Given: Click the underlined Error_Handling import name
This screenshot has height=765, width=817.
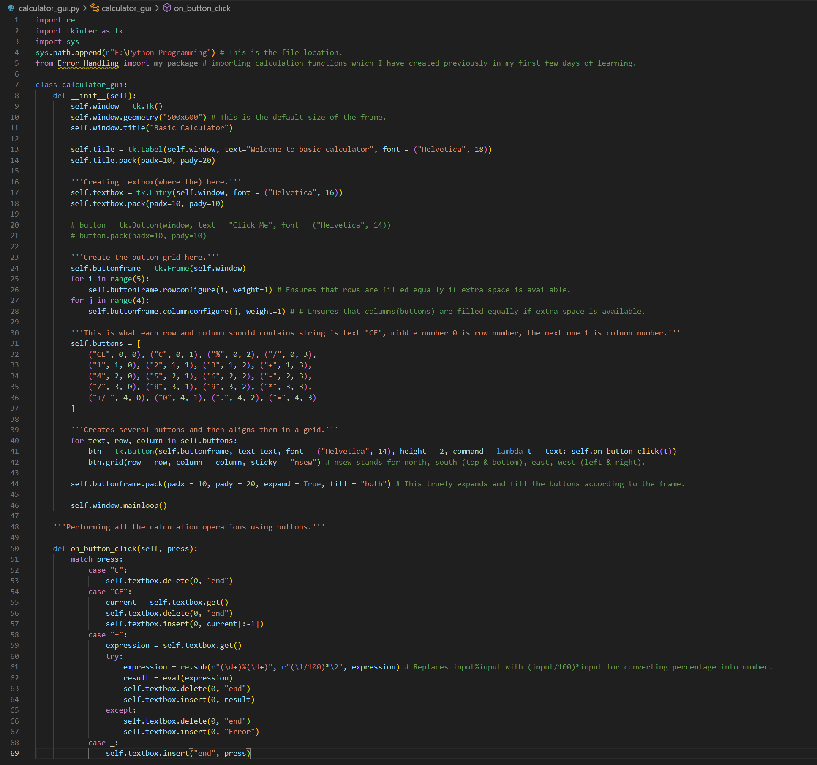Looking at the screenshot, I should click(88, 63).
